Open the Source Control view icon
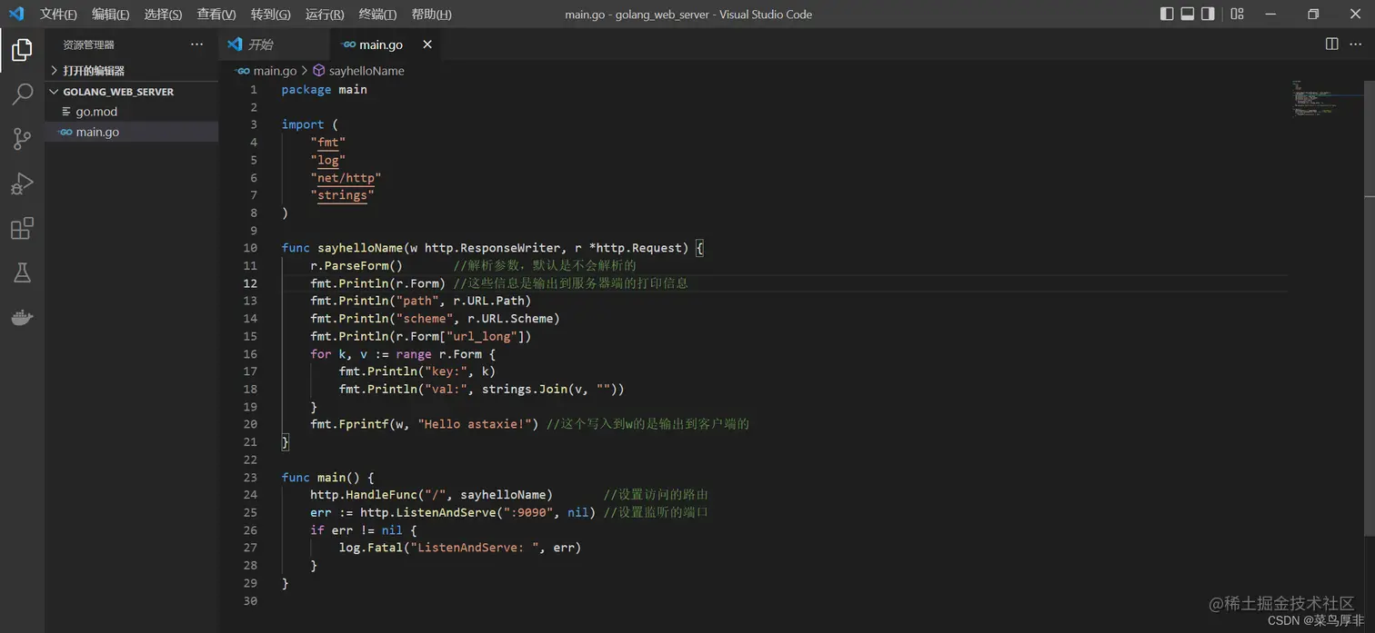 (x=22, y=138)
